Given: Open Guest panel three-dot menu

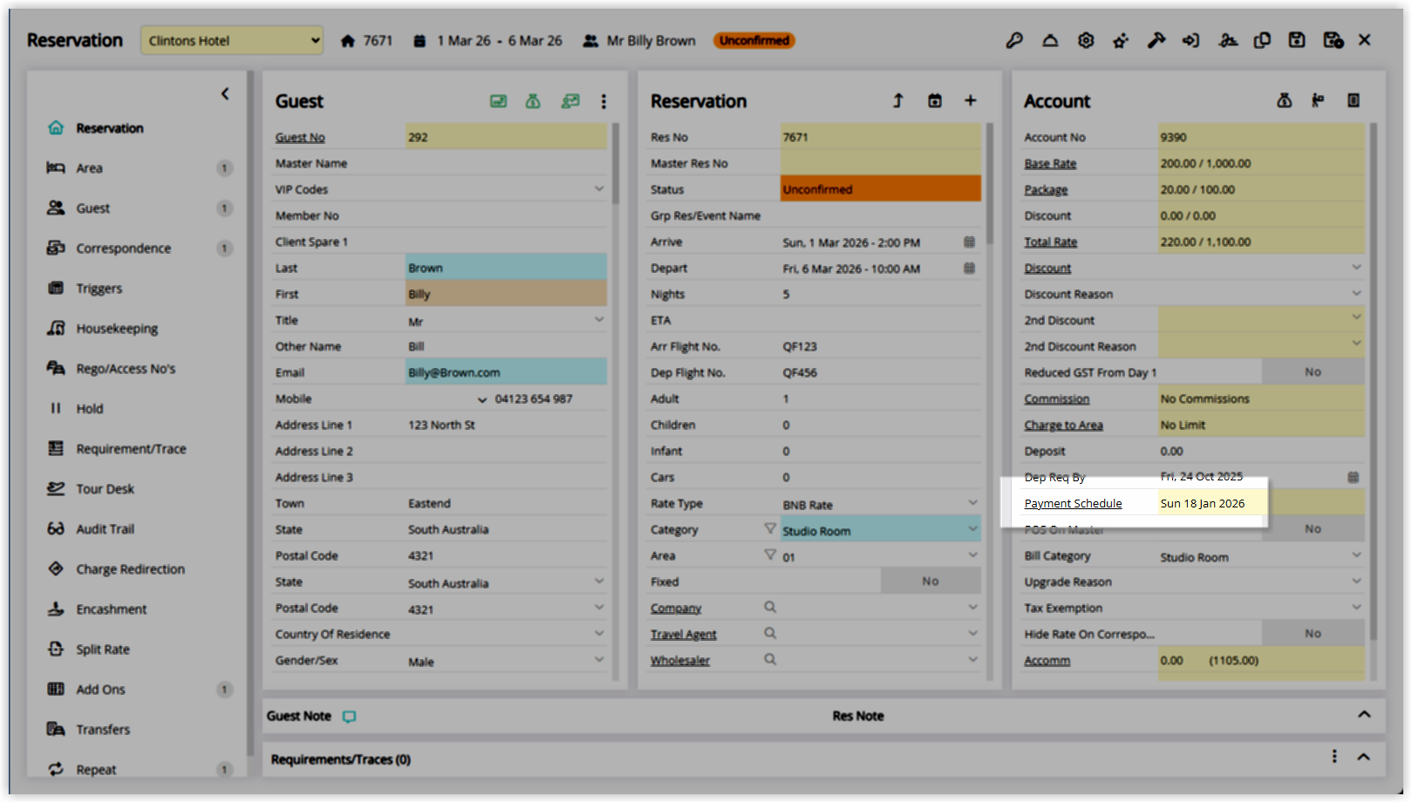Looking at the screenshot, I should [x=604, y=101].
